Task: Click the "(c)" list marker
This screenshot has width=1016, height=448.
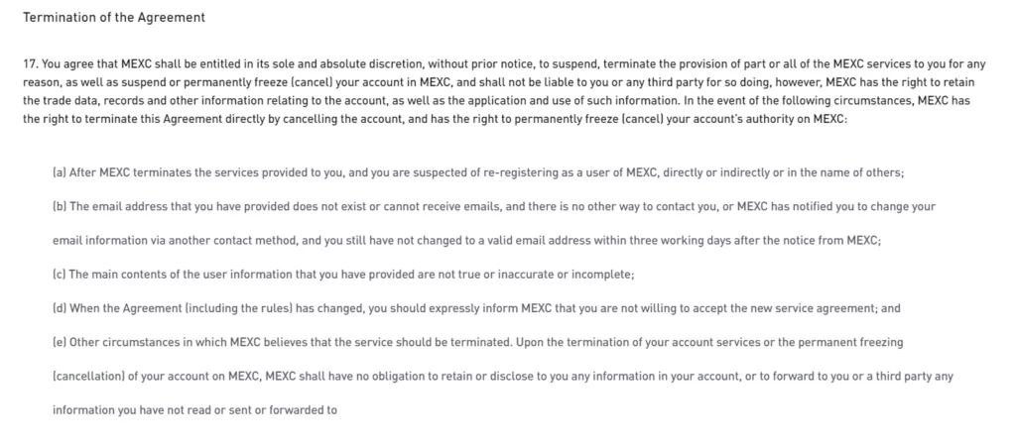Action: tap(59, 274)
